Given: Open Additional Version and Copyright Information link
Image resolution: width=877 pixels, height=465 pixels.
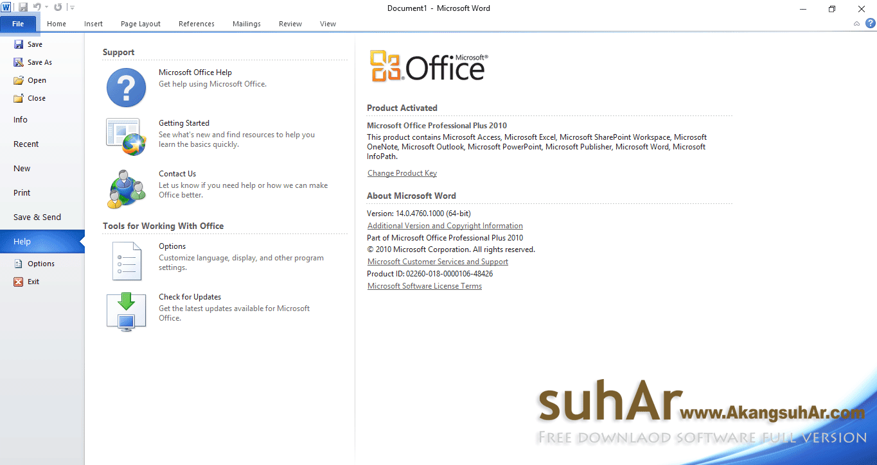Looking at the screenshot, I should point(445,226).
